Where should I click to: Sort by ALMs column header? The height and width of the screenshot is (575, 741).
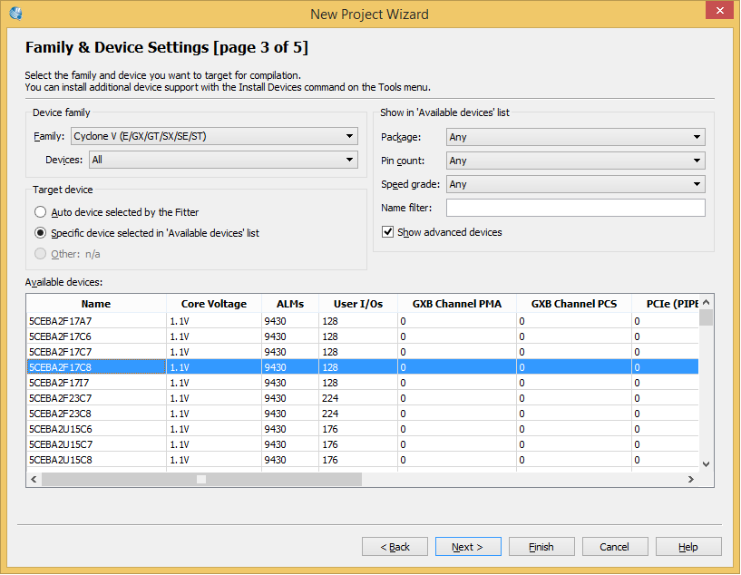(290, 304)
